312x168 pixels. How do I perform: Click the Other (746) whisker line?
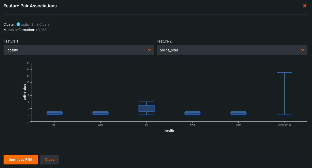point(284,94)
